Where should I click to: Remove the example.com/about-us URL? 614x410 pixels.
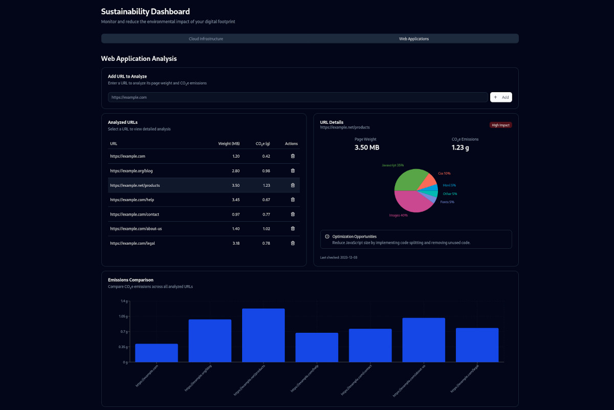293,229
